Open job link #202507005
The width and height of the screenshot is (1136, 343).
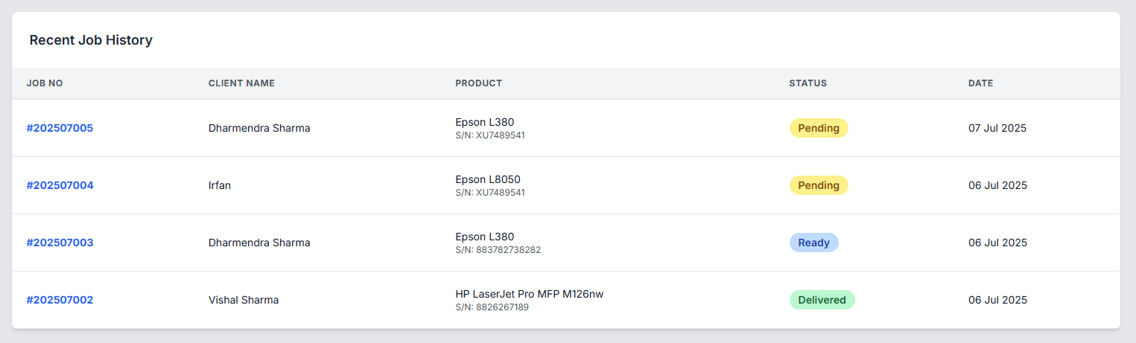(60, 128)
